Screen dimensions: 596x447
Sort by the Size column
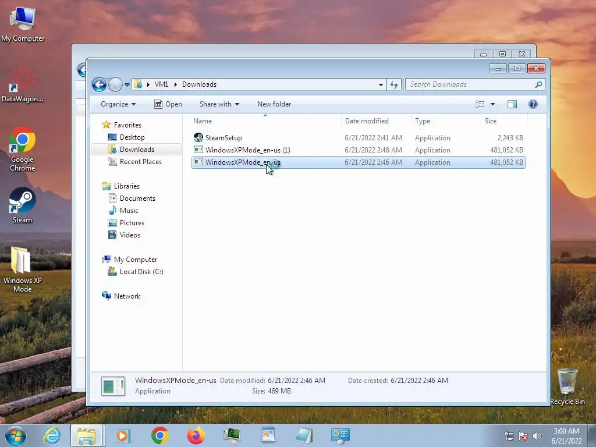pyautogui.click(x=504, y=121)
